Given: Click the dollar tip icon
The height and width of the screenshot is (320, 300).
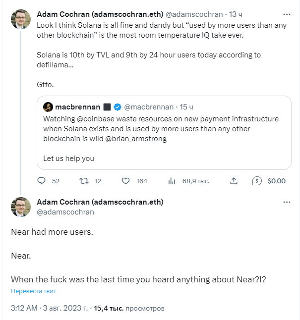Looking at the screenshot, I should tap(257, 181).
